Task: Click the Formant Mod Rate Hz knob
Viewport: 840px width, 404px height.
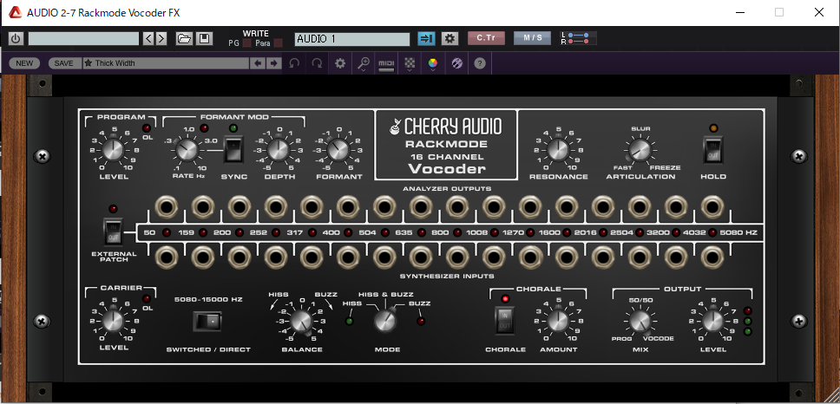Action: click(x=187, y=149)
